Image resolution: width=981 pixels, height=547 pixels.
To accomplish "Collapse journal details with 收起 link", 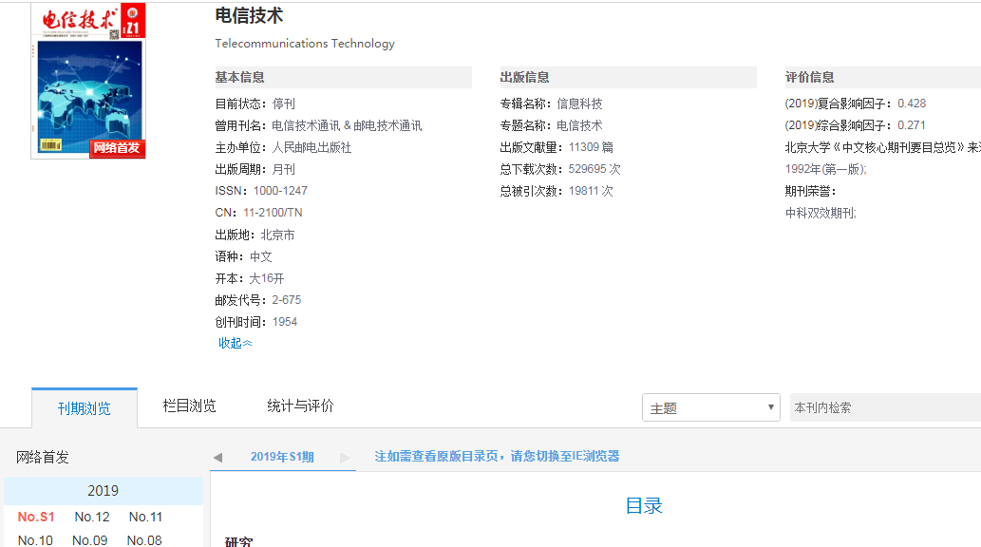I will point(236,343).
